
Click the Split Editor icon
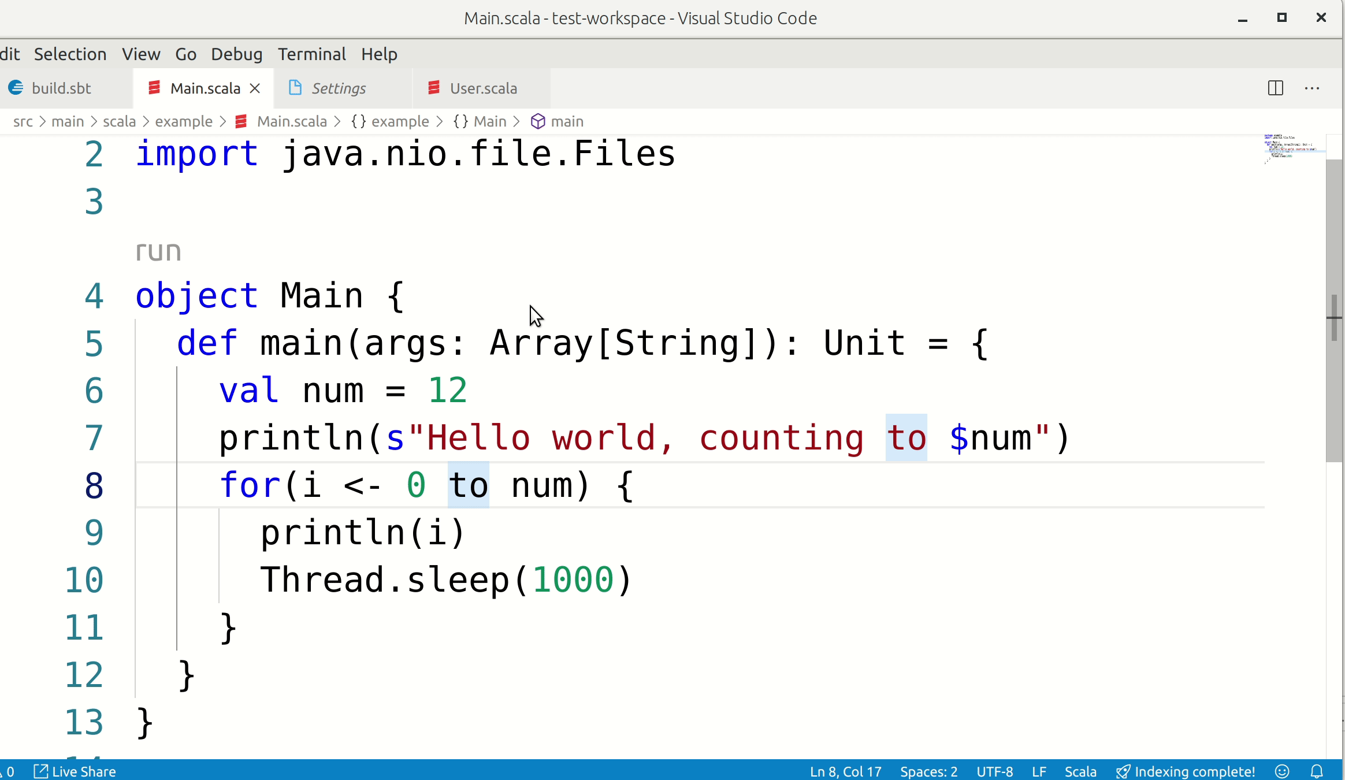coord(1275,88)
